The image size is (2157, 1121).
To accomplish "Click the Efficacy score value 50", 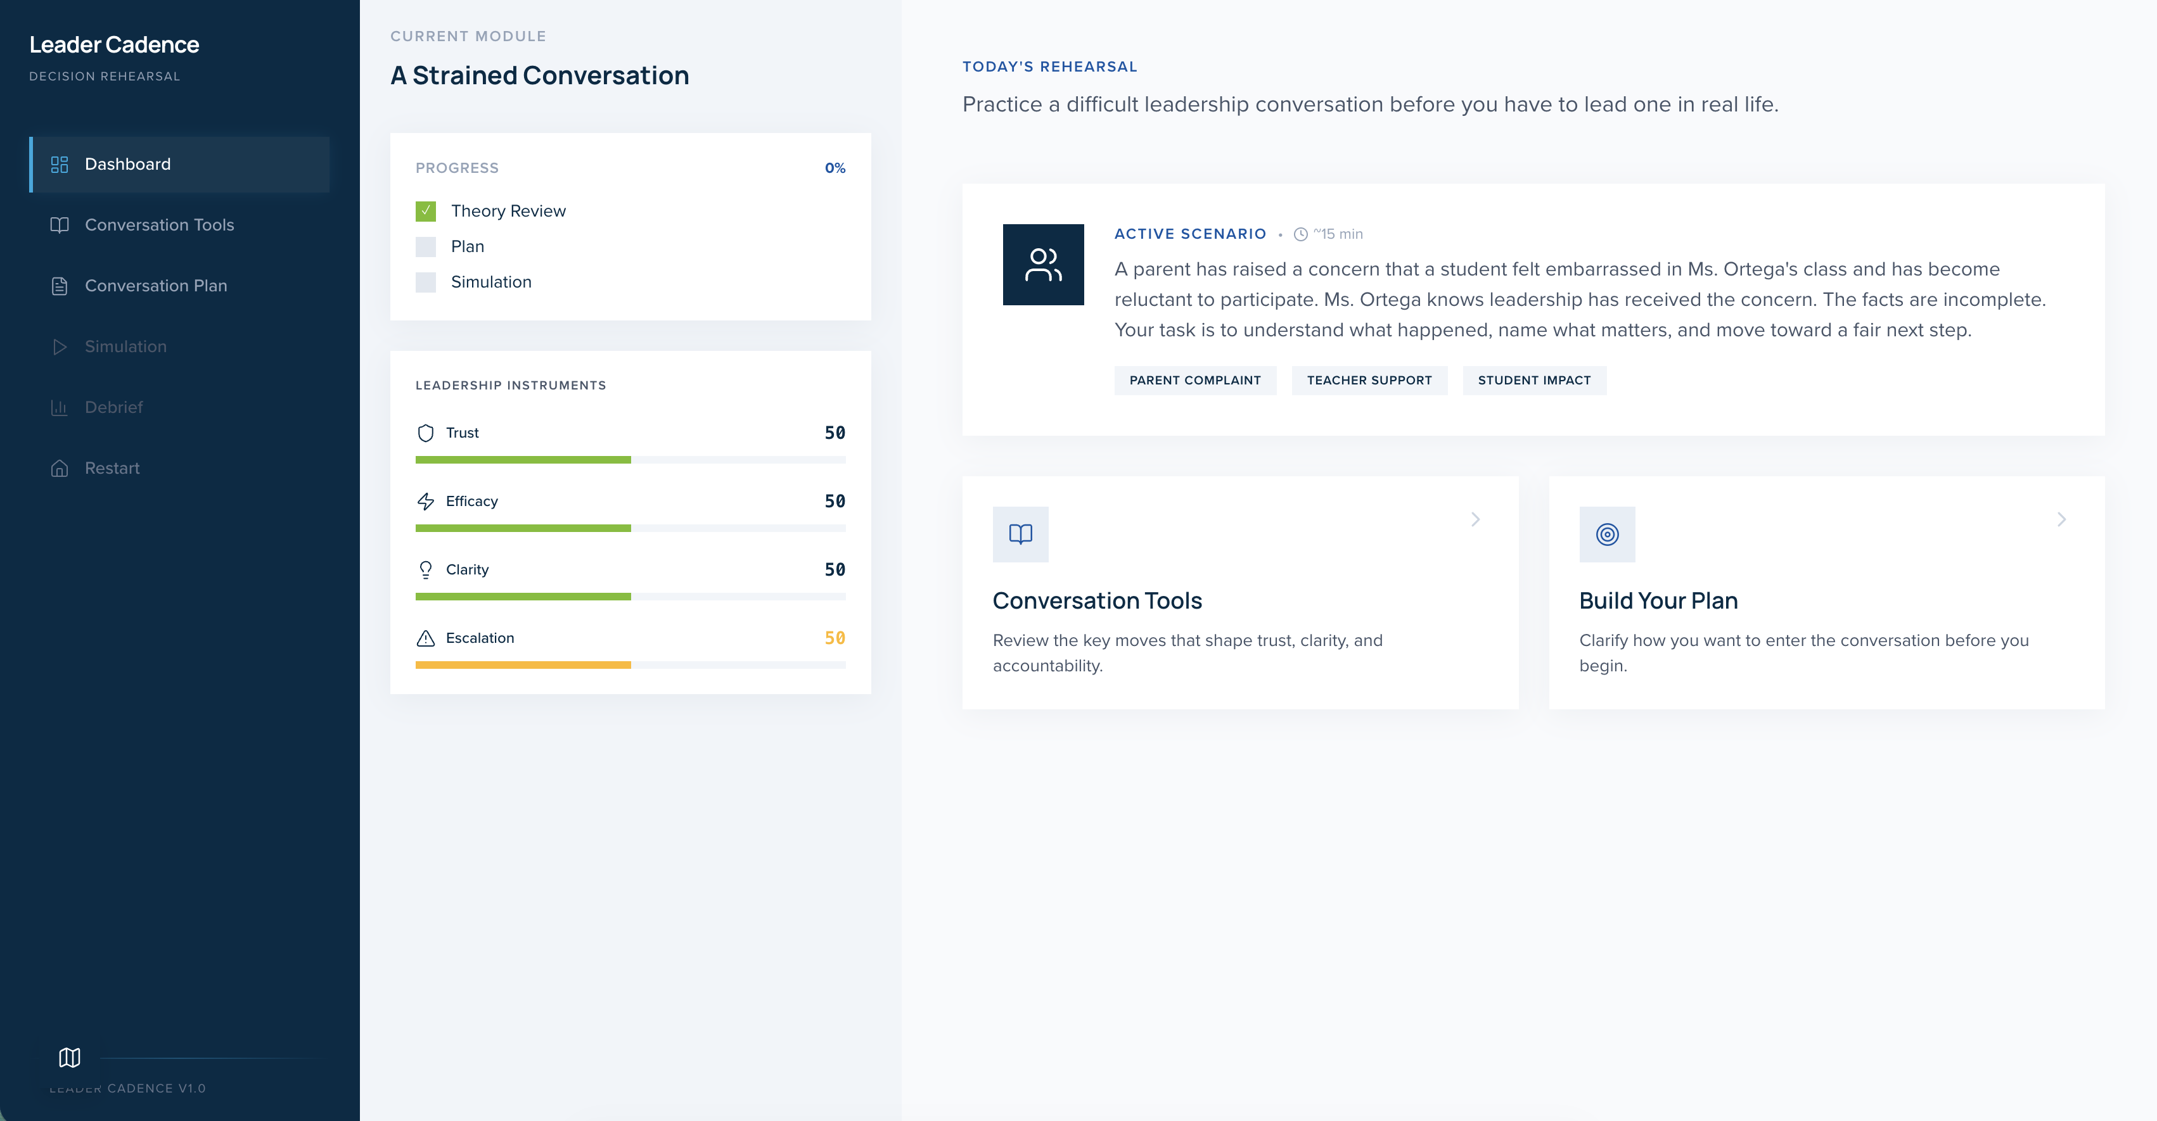I will tap(835, 500).
